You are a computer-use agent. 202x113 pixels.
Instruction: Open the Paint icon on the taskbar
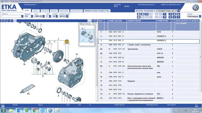[58, 110]
